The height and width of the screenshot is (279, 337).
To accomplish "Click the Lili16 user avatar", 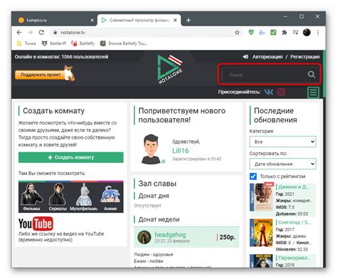I will (151, 149).
